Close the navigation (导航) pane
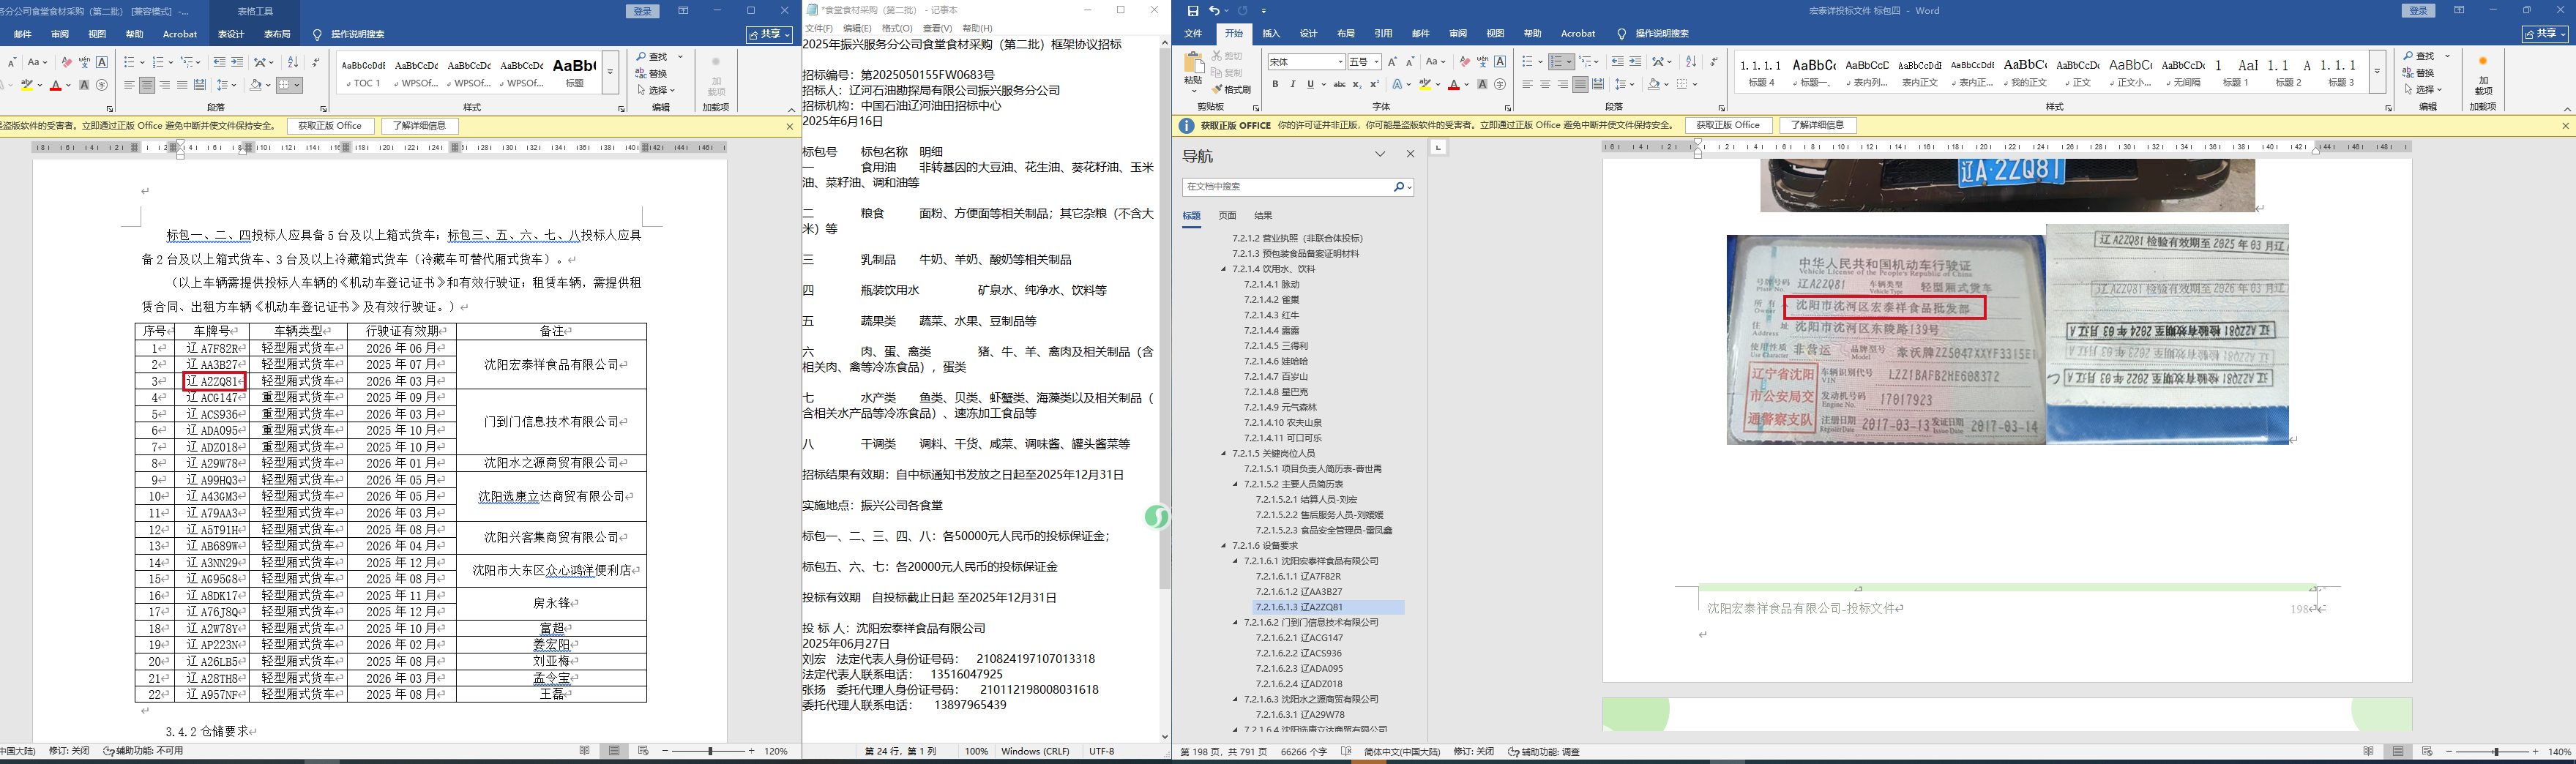Image resolution: width=2576 pixels, height=764 pixels. [1410, 154]
